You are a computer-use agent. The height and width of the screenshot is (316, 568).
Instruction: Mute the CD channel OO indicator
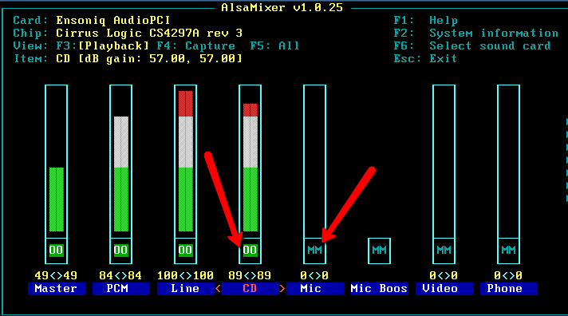coord(250,250)
